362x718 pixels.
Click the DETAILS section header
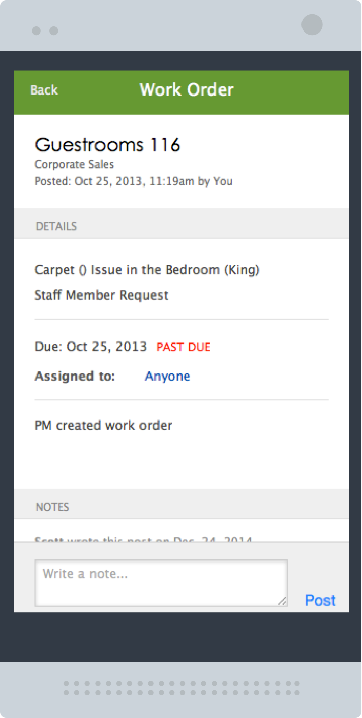click(x=56, y=226)
